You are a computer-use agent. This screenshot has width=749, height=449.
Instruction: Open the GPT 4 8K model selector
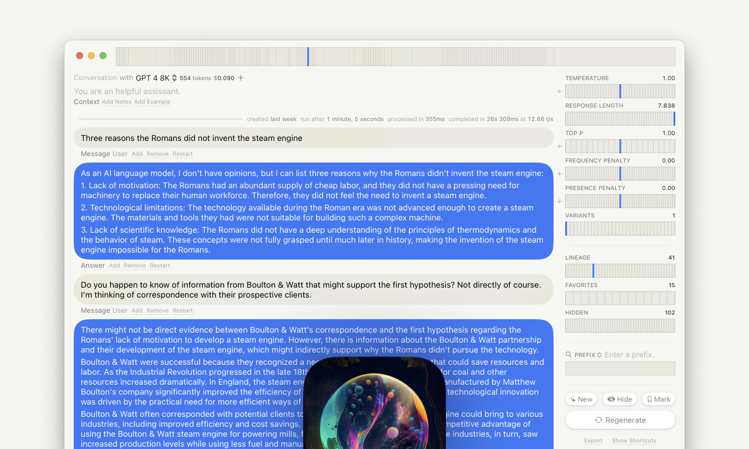click(156, 78)
